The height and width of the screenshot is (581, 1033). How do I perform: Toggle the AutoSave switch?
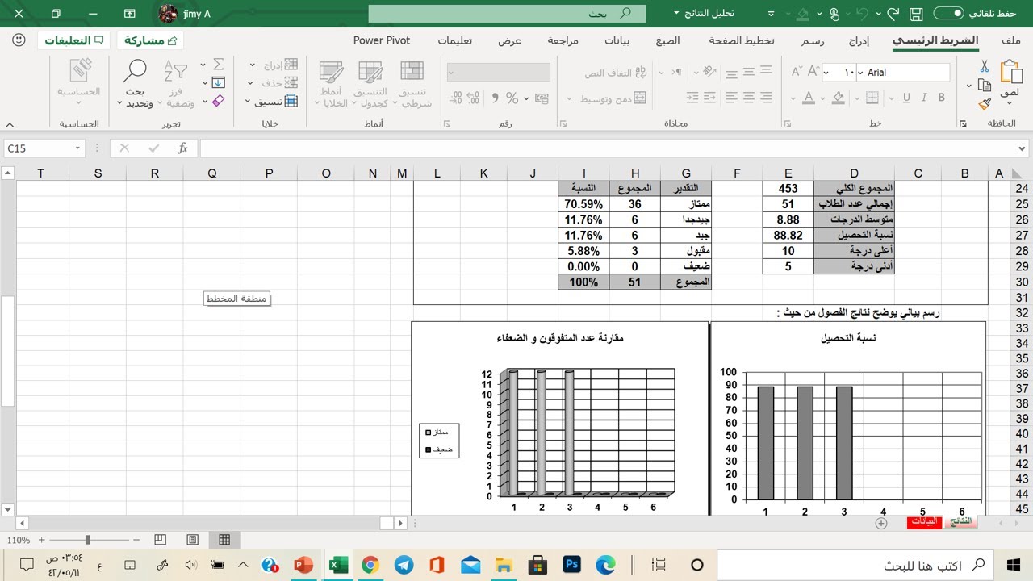(949, 14)
